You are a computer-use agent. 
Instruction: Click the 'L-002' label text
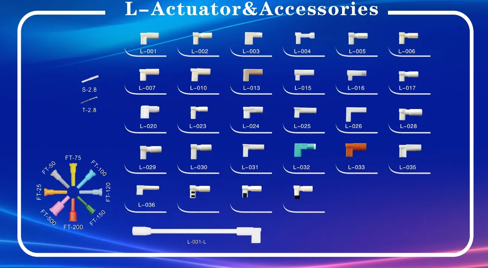[x=200, y=51]
